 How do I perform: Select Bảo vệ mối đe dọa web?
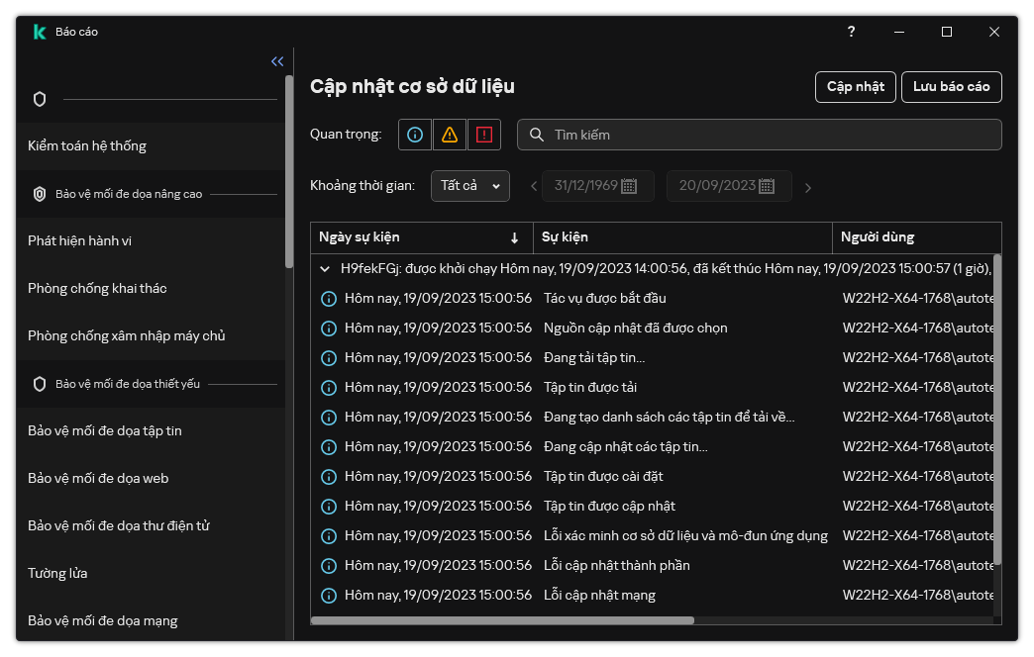pos(98,478)
